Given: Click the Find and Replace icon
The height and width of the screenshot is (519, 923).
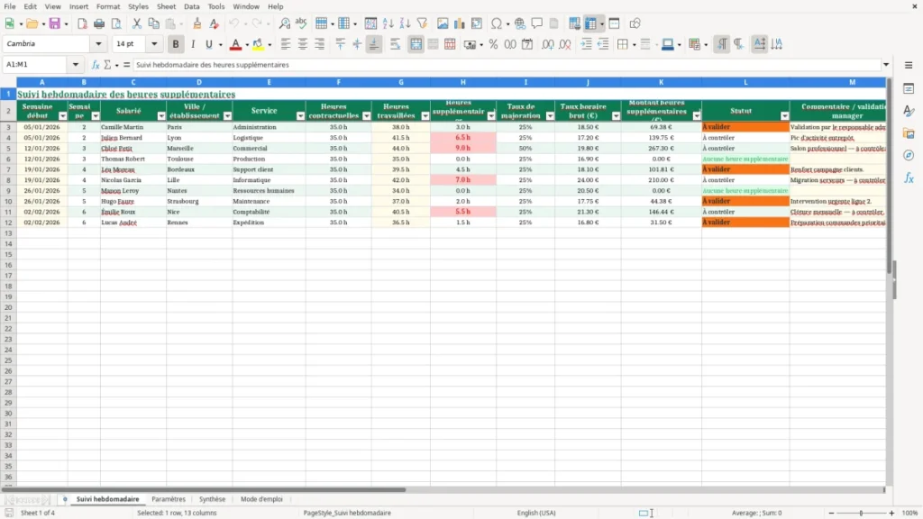Looking at the screenshot, I should (x=284, y=23).
